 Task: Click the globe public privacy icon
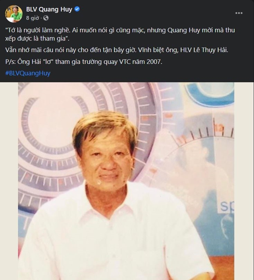pos(46,18)
